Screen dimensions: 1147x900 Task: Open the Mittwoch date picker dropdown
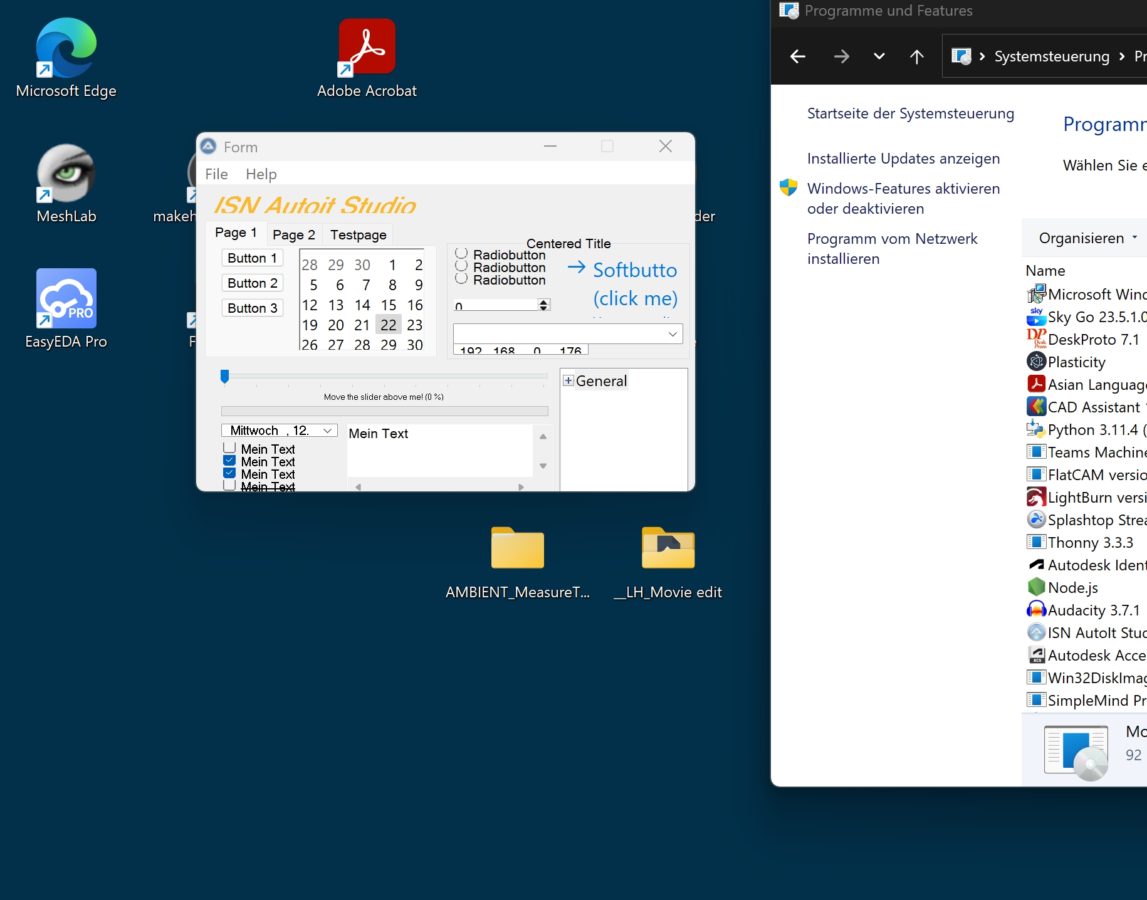point(327,431)
